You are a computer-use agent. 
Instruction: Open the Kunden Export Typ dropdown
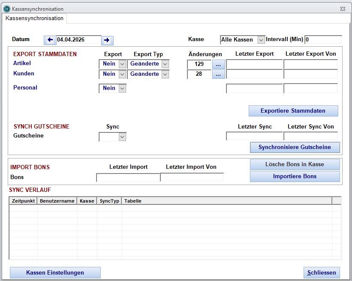(165, 74)
